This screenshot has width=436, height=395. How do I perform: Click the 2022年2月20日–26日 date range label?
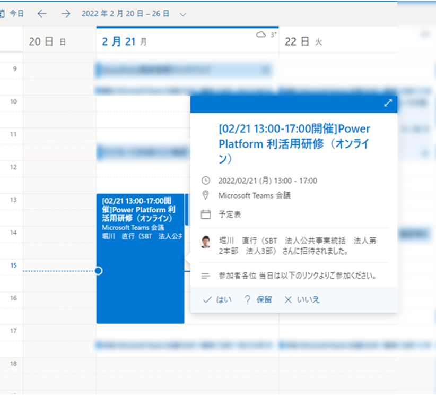click(x=125, y=14)
